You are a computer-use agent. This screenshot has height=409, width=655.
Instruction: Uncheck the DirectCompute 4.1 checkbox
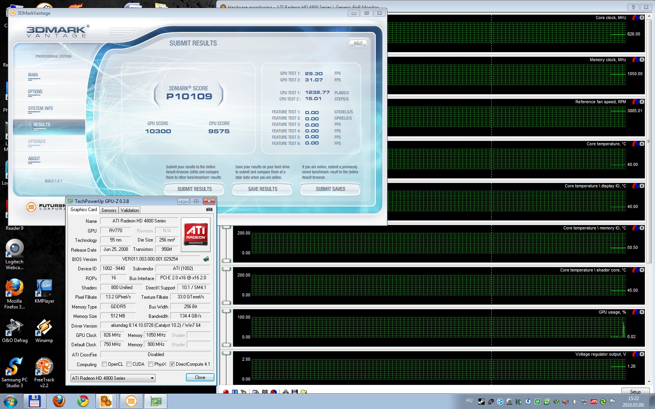pos(172,364)
